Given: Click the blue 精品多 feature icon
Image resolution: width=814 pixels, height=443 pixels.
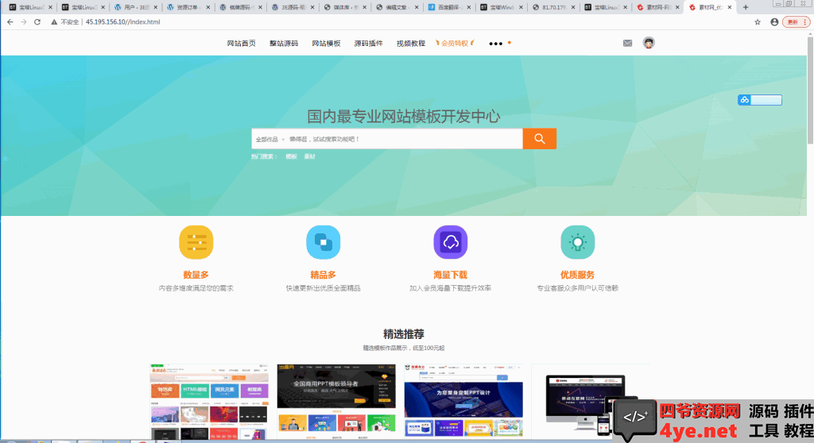Looking at the screenshot, I should [323, 242].
